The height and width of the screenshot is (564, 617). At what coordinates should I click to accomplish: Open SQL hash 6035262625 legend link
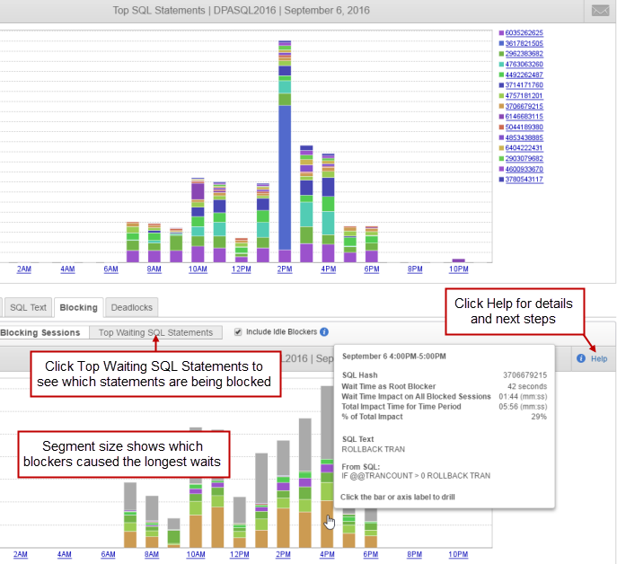(x=524, y=33)
